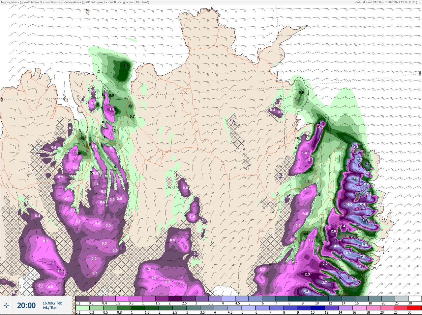Click the '7.5' snowfall value on the map
The image size is (422, 315).
click(356, 179)
